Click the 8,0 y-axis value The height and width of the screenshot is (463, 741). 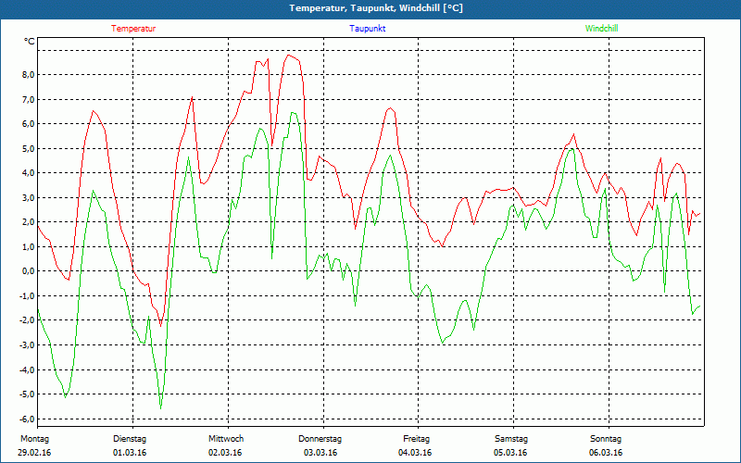[x=28, y=75]
